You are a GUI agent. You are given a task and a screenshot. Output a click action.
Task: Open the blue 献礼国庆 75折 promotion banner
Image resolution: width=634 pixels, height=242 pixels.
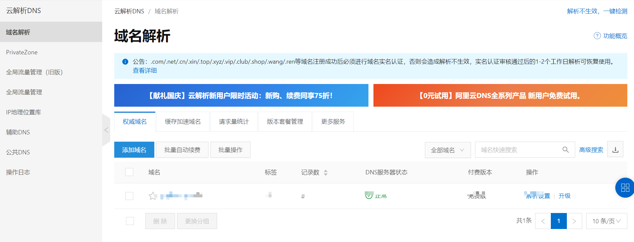[241, 95]
